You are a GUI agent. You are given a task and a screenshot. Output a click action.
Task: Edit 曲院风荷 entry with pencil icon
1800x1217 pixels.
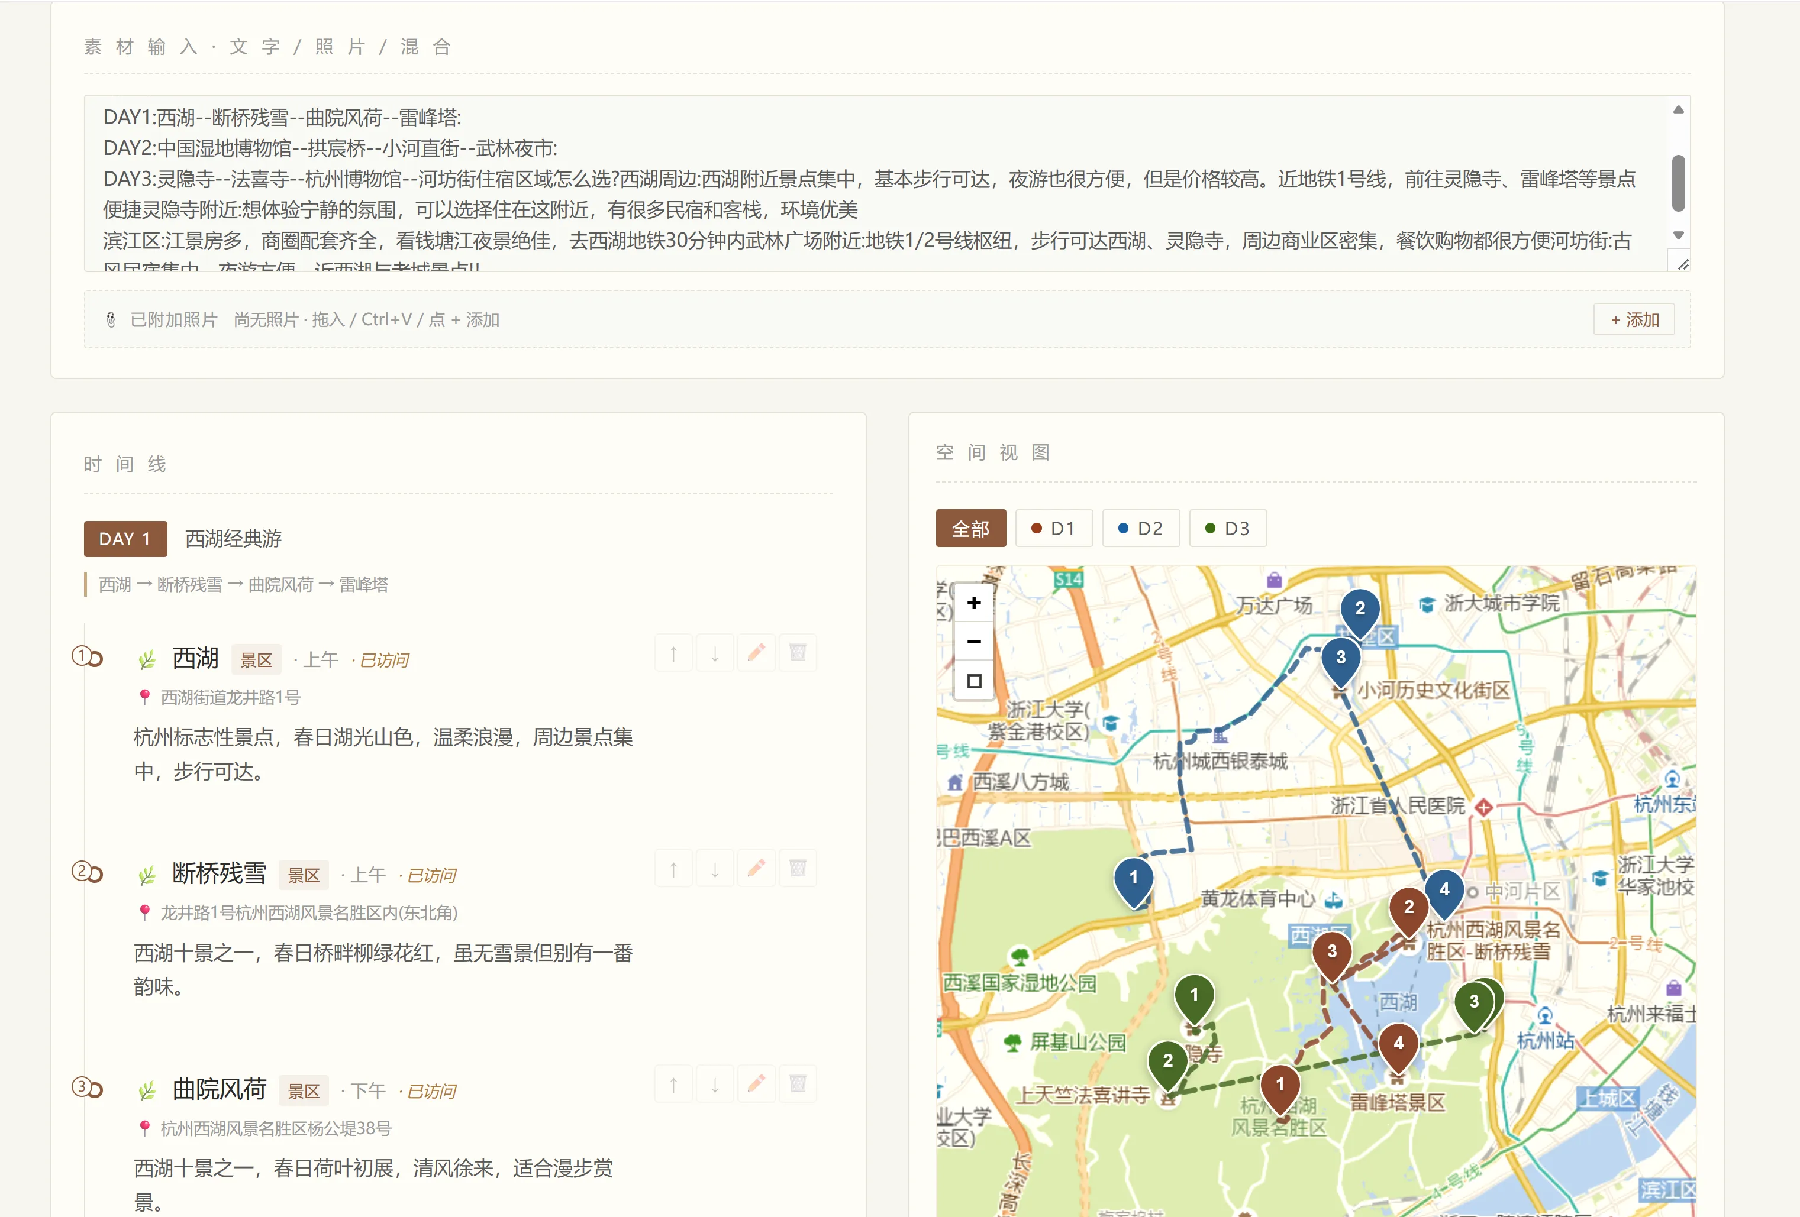pos(756,1084)
